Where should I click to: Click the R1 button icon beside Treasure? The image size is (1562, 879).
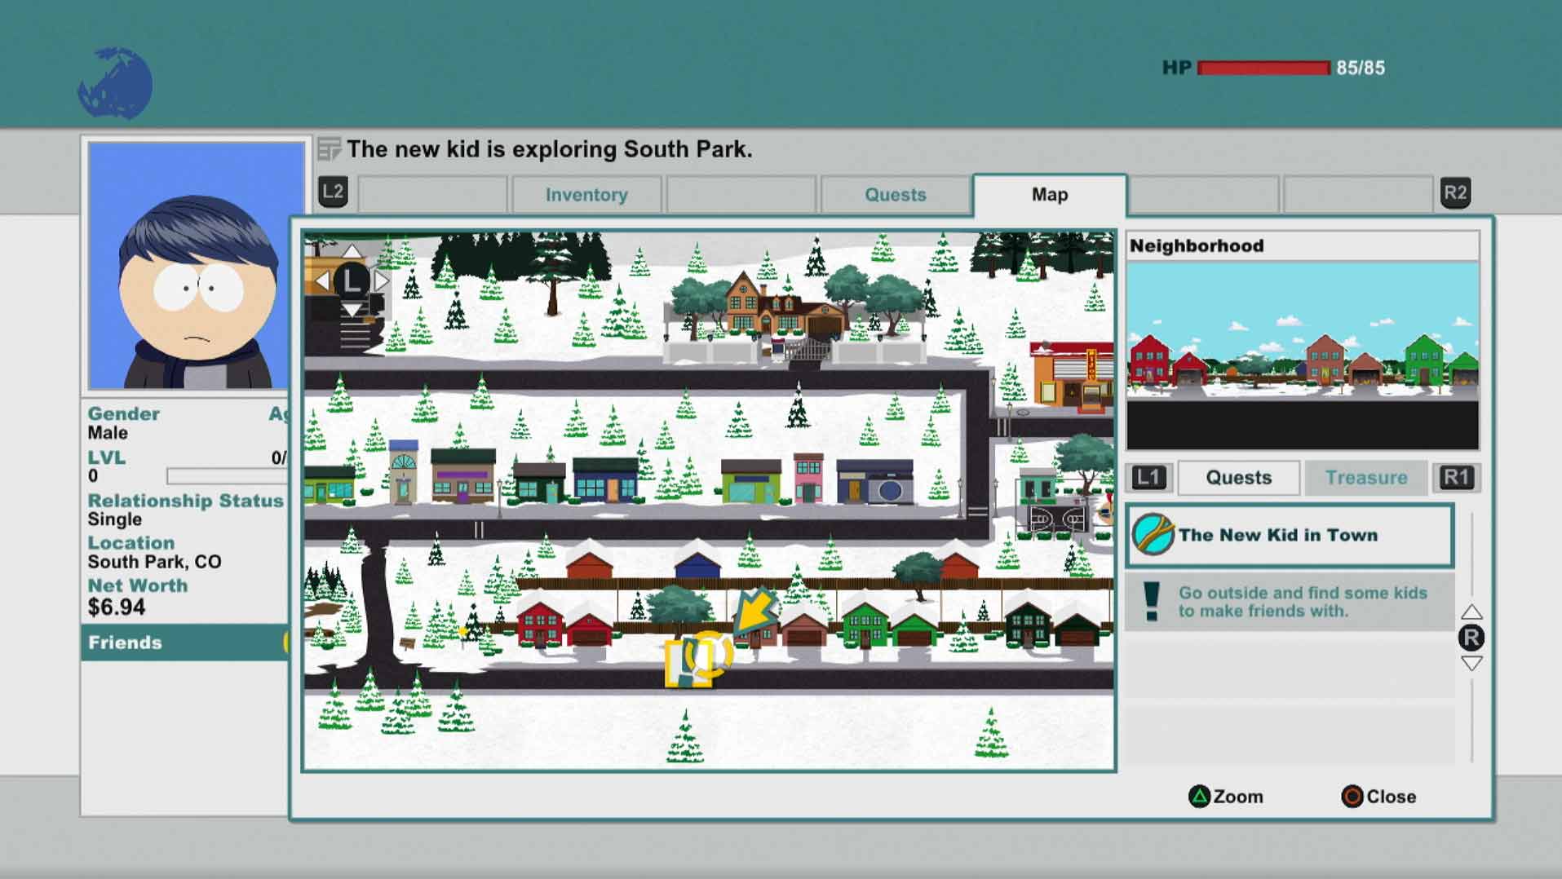pyautogui.click(x=1456, y=478)
